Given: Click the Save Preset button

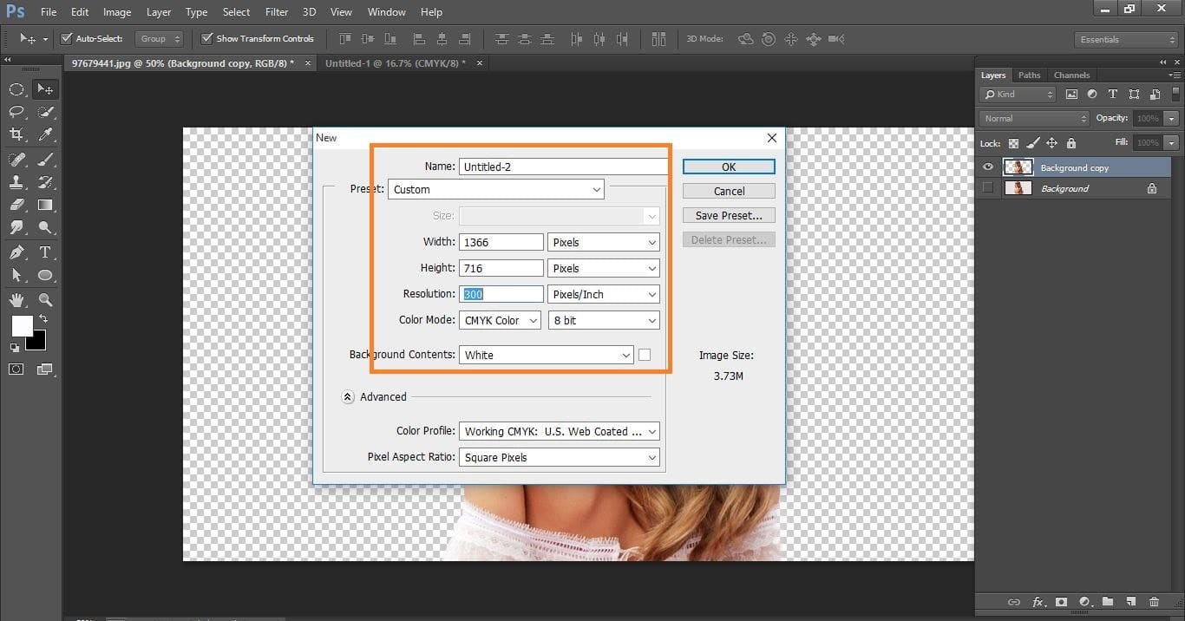Looking at the screenshot, I should [x=728, y=214].
